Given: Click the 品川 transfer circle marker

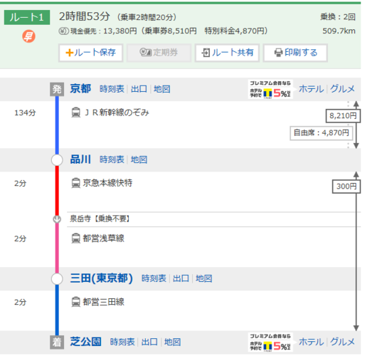Looking at the screenshot, I should tap(57, 160).
